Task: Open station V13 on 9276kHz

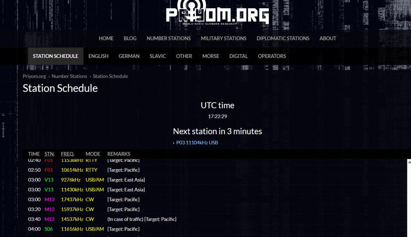Action: click(x=49, y=180)
